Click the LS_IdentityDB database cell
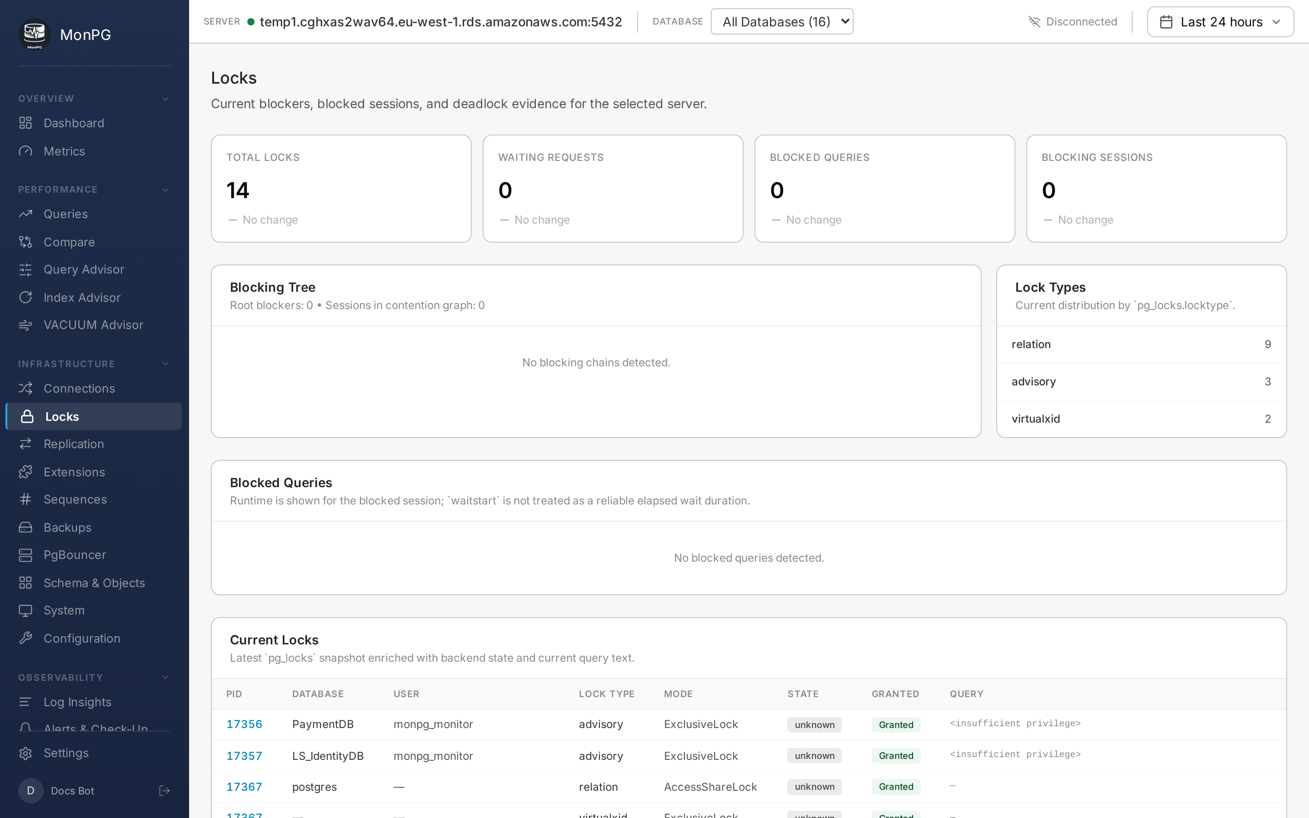The image size is (1309, 818). point(328,756)
